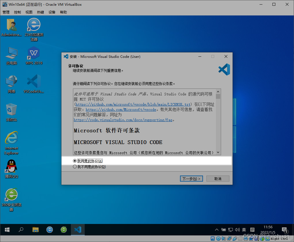Select the VSCodeUserSetup desktop icon
This screenshot has height=242, width=294.
[34, 84]
